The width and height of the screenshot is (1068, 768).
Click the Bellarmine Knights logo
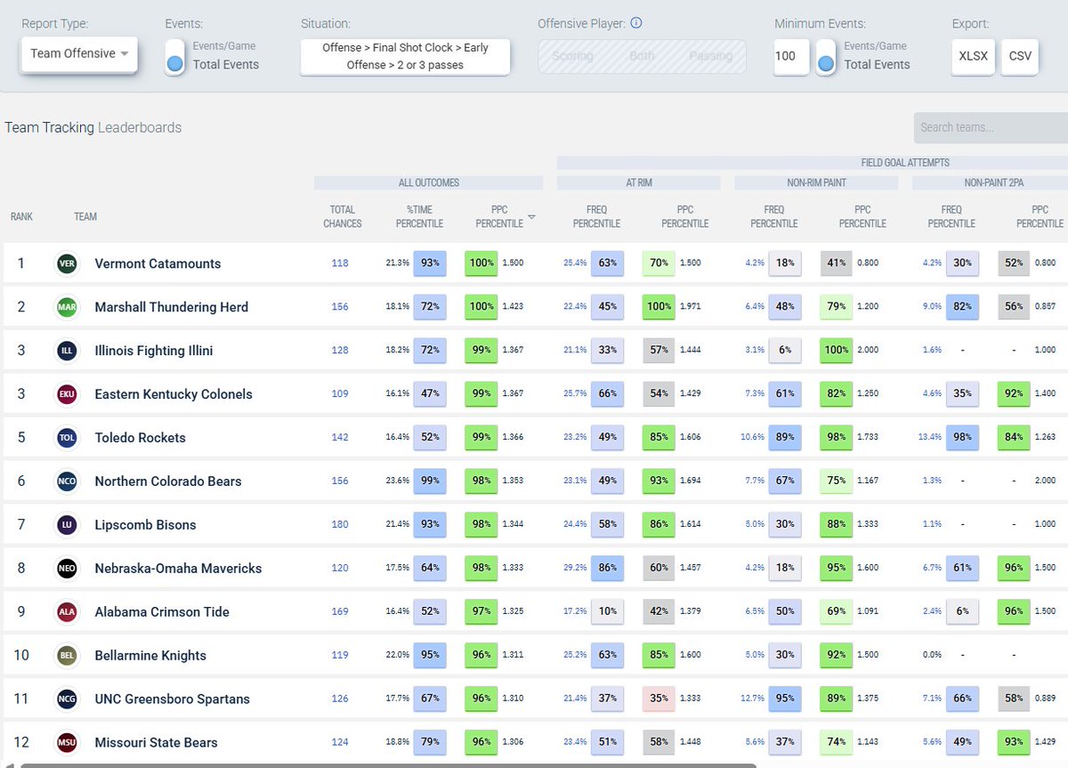(x=67, y=655)
